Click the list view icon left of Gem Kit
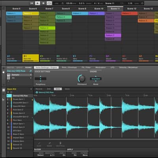This screenshot has height=158, width=158. pos(4,90)
